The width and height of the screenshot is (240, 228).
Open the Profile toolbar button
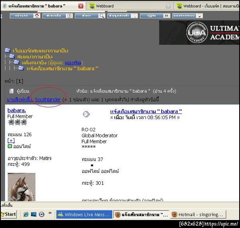tap(122, 16)
